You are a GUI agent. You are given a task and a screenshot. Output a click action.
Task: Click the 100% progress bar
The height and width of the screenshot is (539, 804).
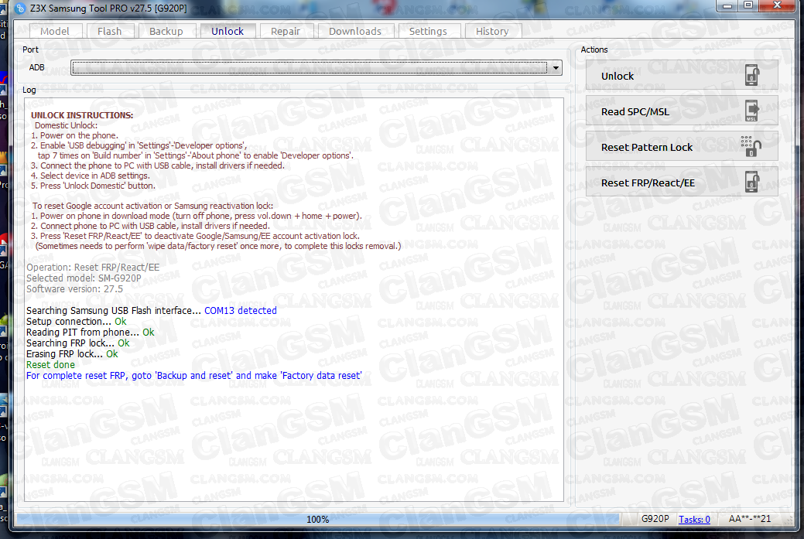click(x=318, y=520)
